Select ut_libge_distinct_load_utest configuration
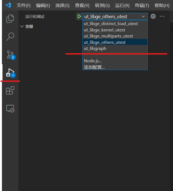 [111, 24]
